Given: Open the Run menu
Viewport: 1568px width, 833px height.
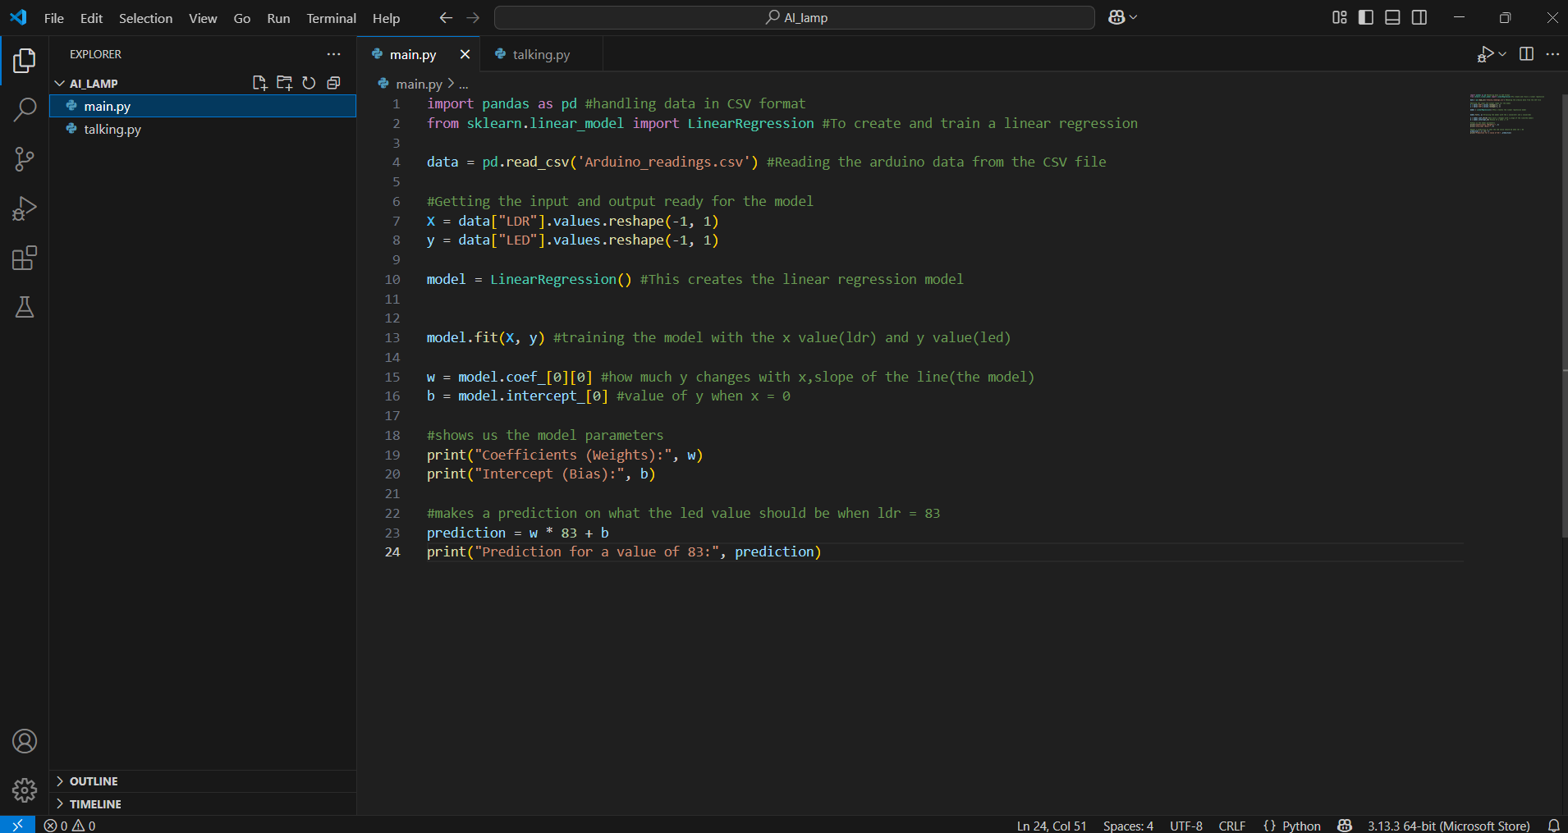Looking at the screenshot, I should (x=278, y=18).
